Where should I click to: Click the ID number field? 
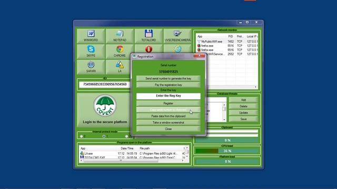click(105, 85)
